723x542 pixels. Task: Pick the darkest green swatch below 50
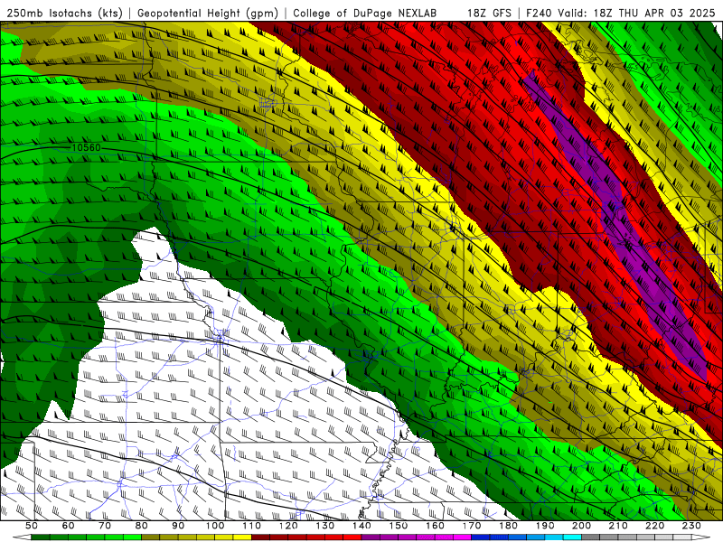click(x=40, y=537)
